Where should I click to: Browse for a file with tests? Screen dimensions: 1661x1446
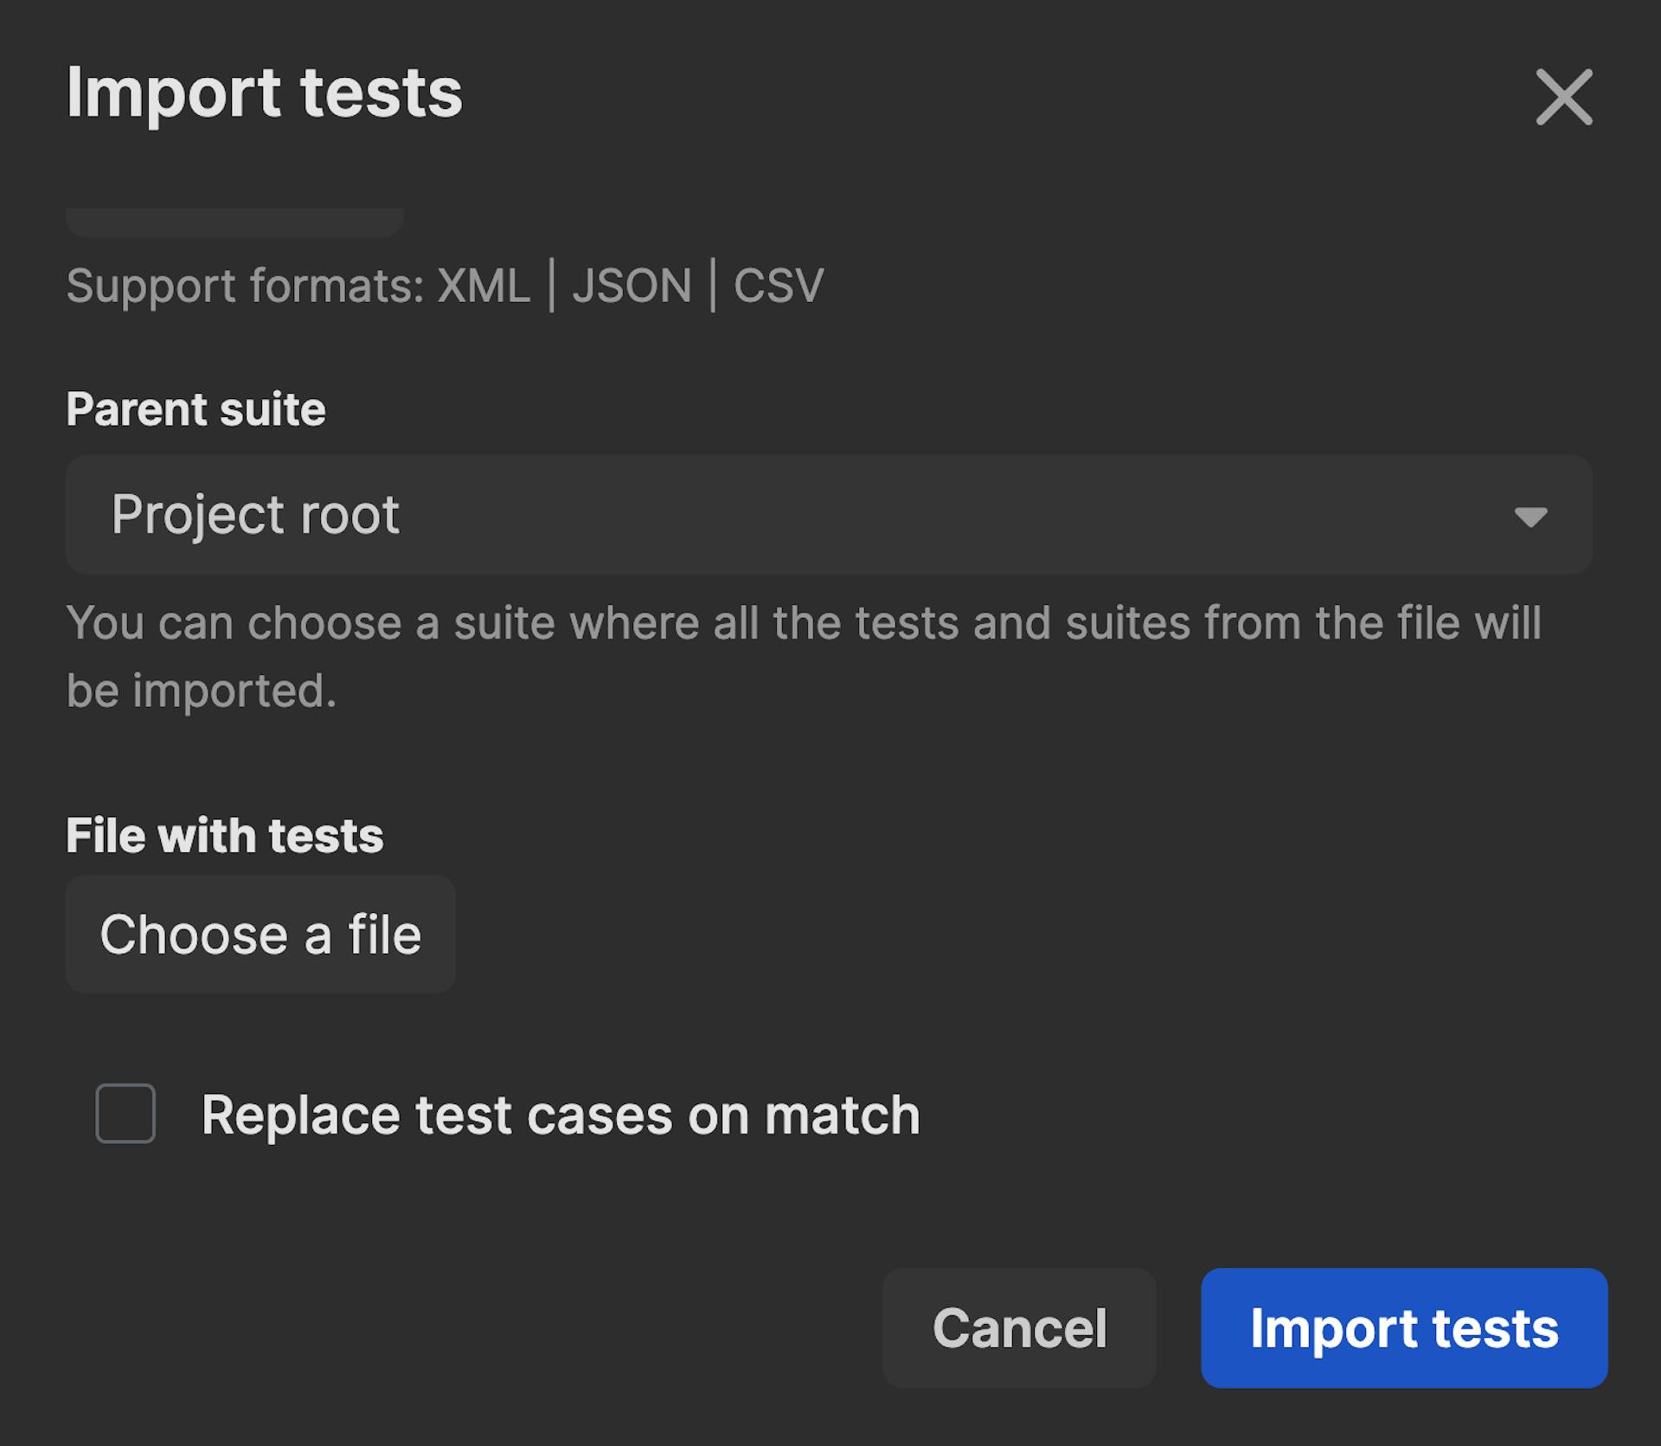pos(260,934)
